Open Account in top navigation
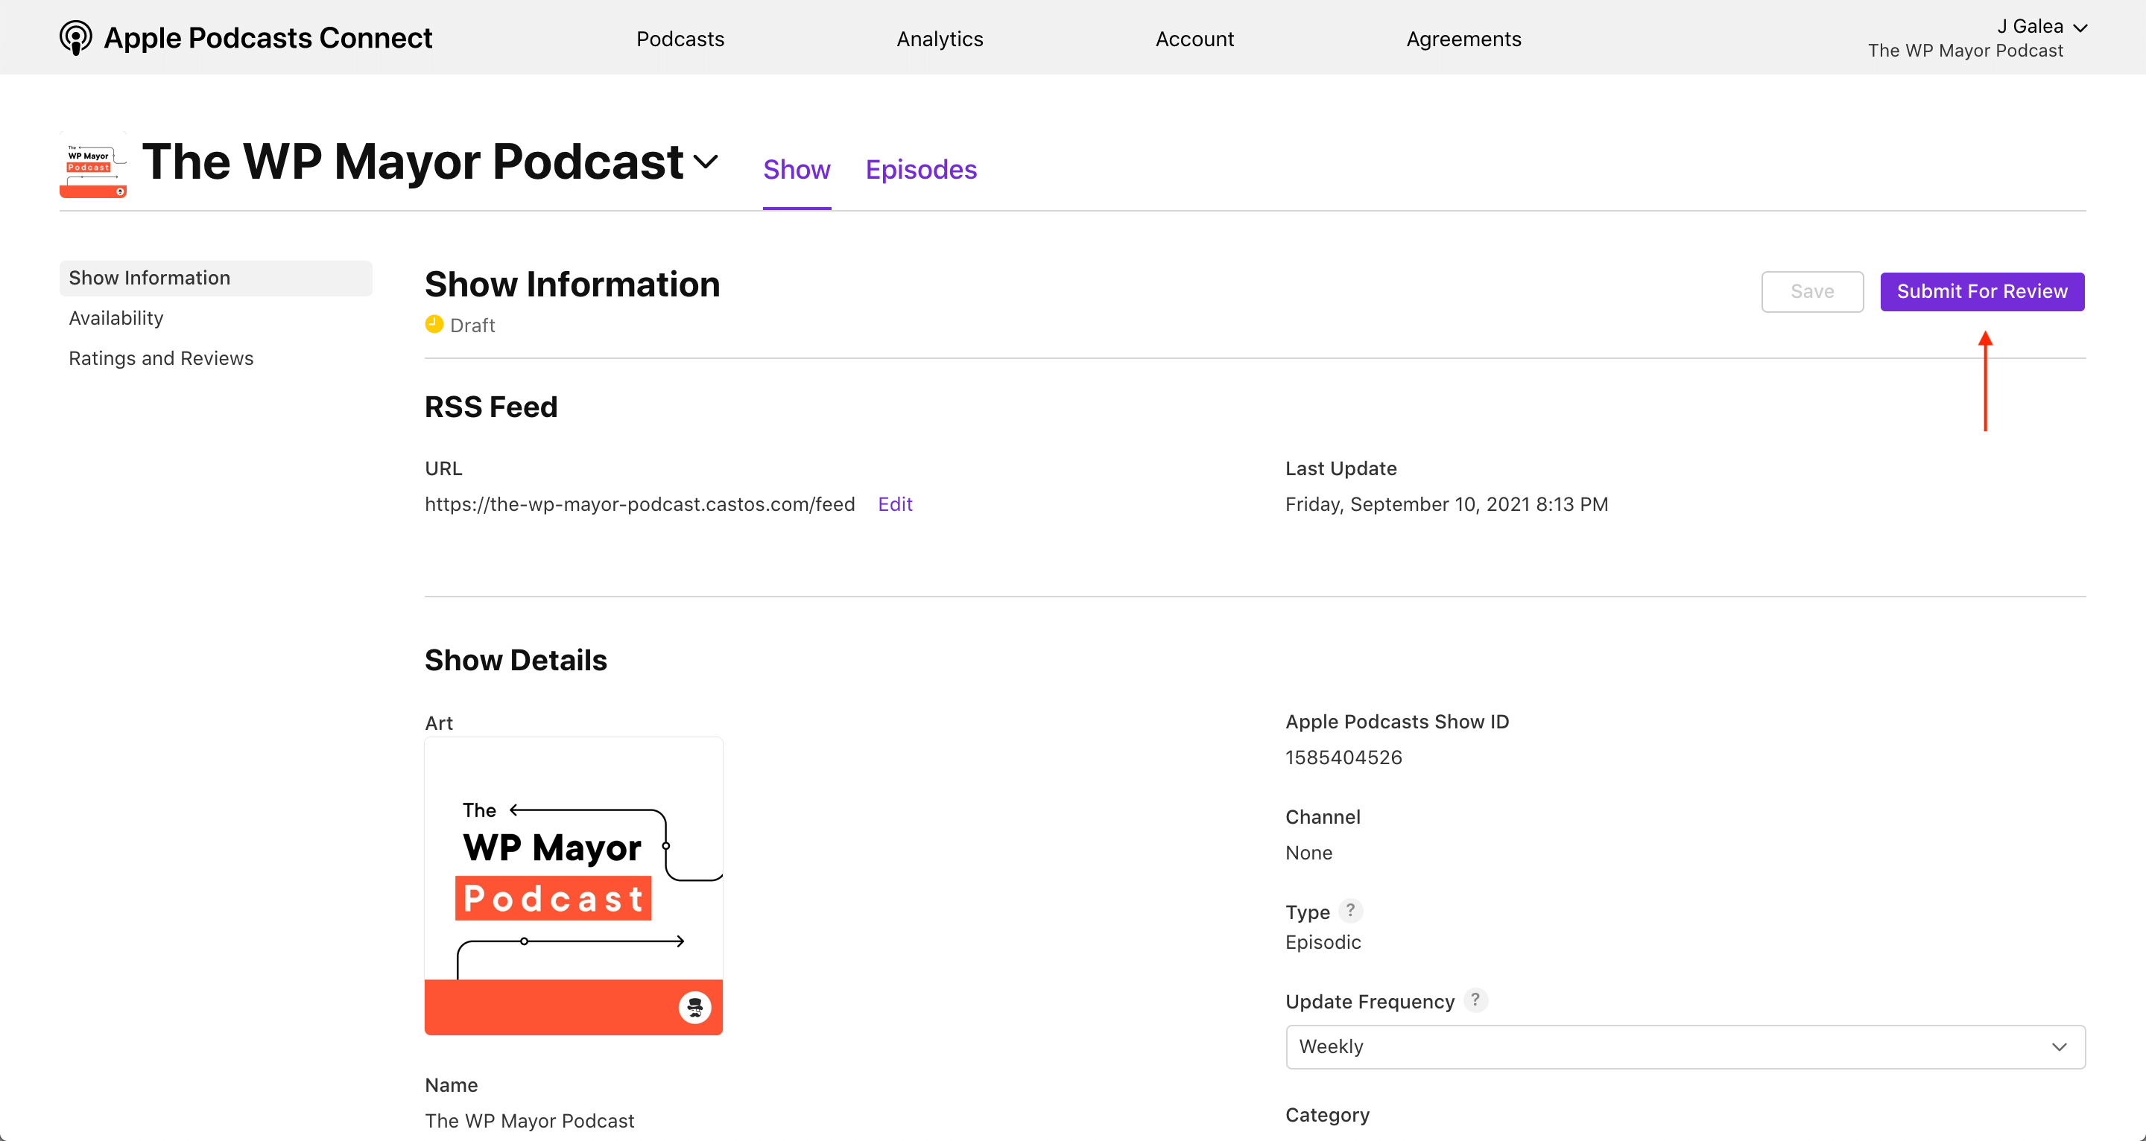Screen dimensions: 2146x1141 [x=1194, y=39]
